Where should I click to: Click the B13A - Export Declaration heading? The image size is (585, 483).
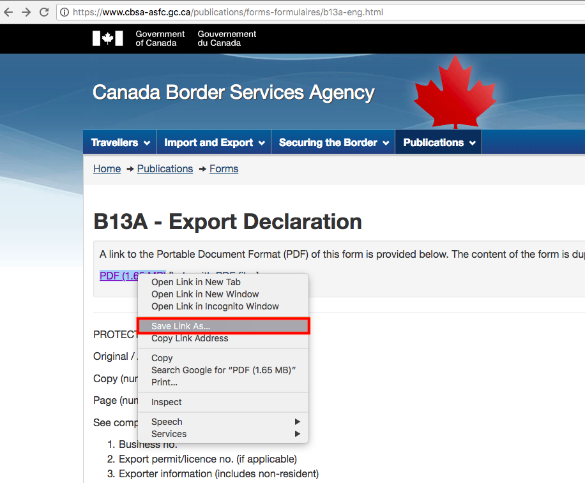point(227,221)
